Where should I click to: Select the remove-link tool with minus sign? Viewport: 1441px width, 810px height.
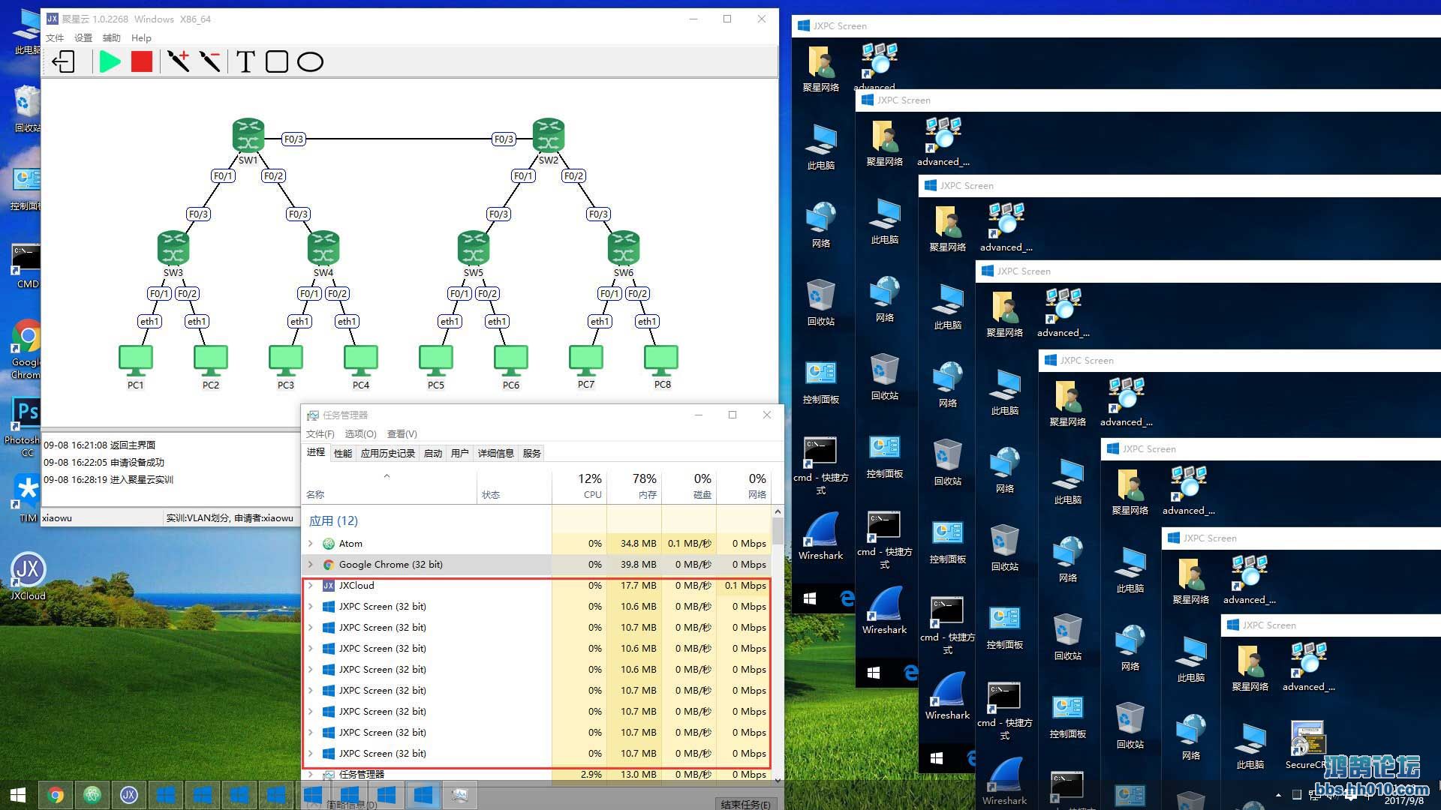coord(210,61)
